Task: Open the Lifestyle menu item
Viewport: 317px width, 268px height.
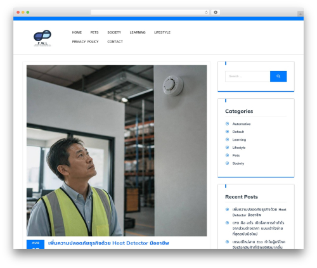Action: tap(162, 32)
